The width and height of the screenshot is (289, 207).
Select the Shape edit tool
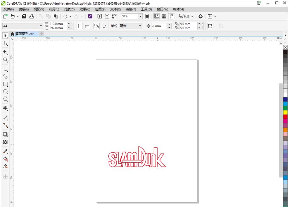(5, 43)
